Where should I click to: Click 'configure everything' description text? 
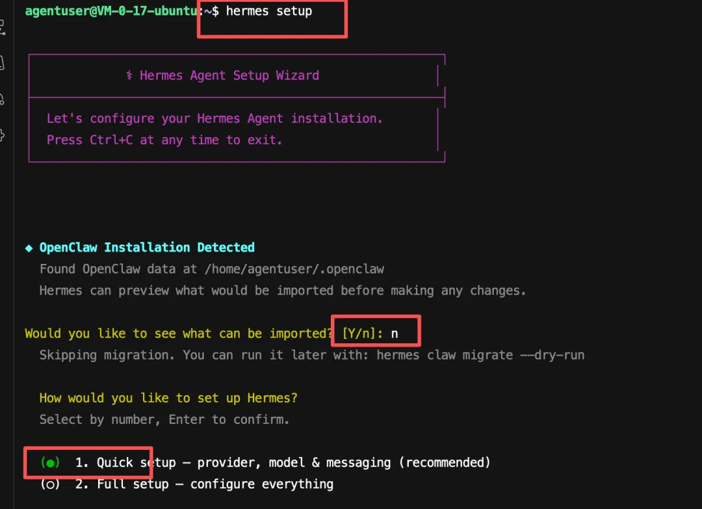pyautogui.click(x=262, y=484)
